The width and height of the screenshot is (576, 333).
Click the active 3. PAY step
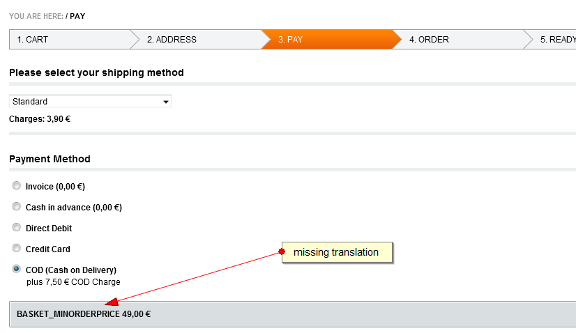point(326,40)
